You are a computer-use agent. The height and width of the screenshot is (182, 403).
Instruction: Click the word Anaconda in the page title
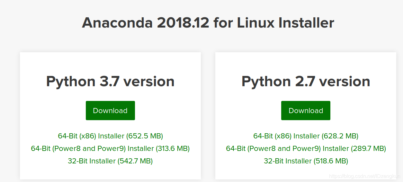(x=117, y=23)
